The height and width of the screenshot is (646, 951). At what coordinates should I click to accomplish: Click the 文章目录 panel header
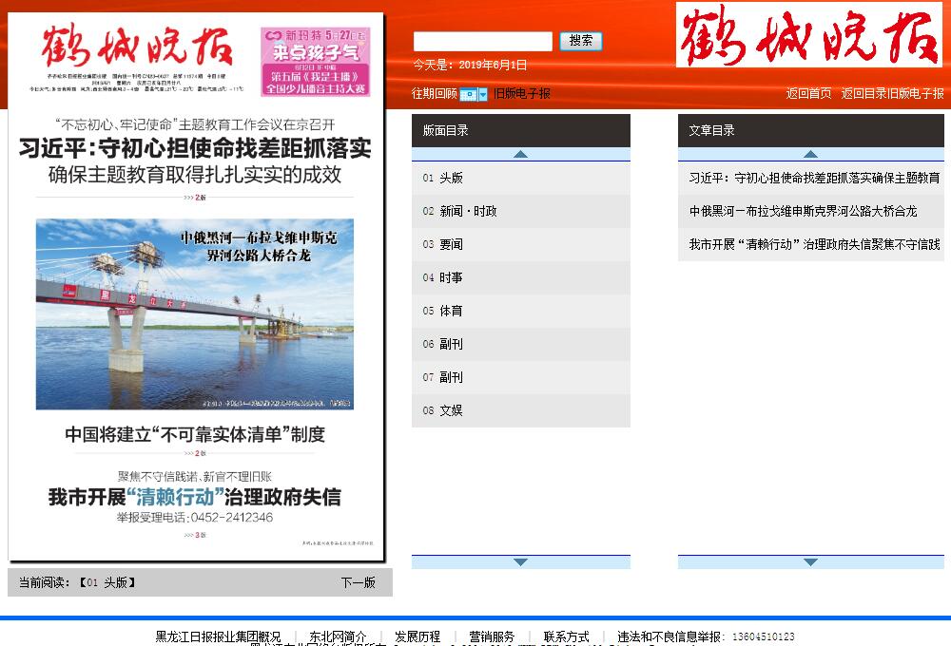tap(811, 130)
